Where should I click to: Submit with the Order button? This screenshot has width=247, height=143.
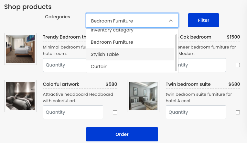(122, 134)
